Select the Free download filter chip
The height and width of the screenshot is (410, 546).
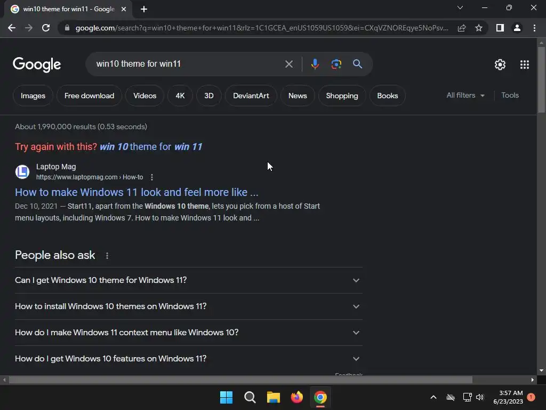[x=89, y=96]
